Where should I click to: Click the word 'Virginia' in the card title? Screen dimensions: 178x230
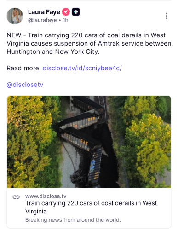tap(36, 212)
